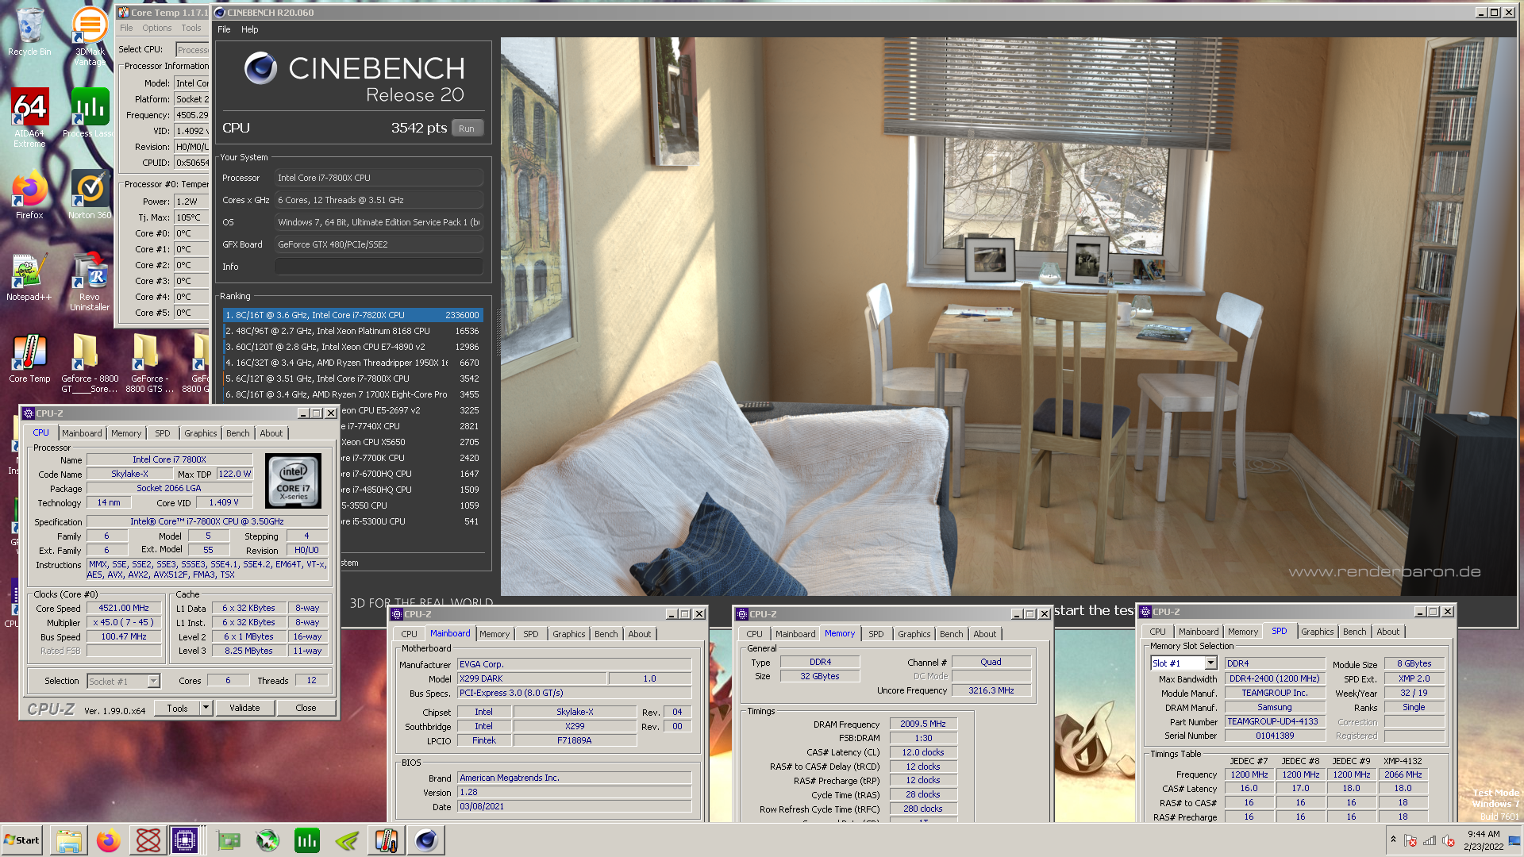Select ranking row Ryzen Threadripper 1950X
Viewport: 1524px width, 857px height.
(x=352, y=363)
